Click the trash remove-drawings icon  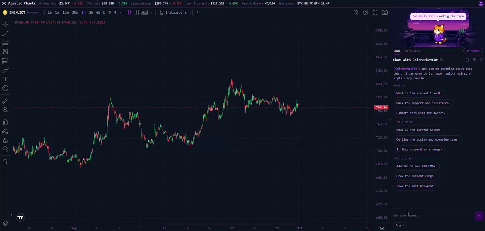click(x=5, y=162)
